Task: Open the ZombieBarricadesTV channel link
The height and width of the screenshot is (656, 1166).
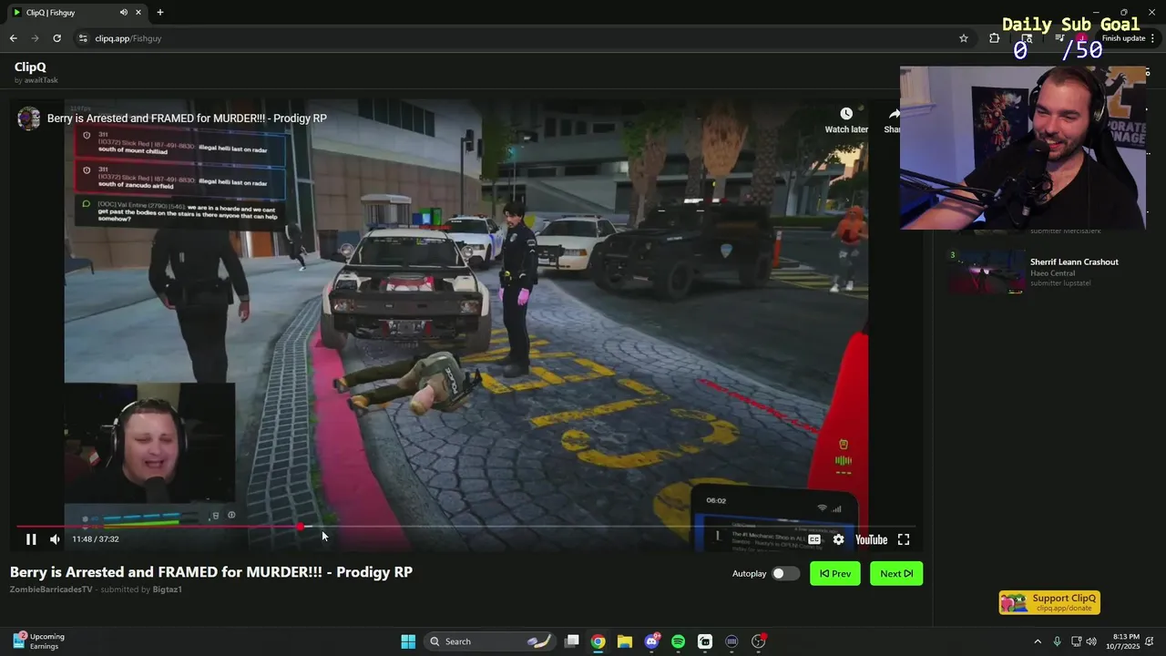Action: pyautogui.click(x=51, y=589)
